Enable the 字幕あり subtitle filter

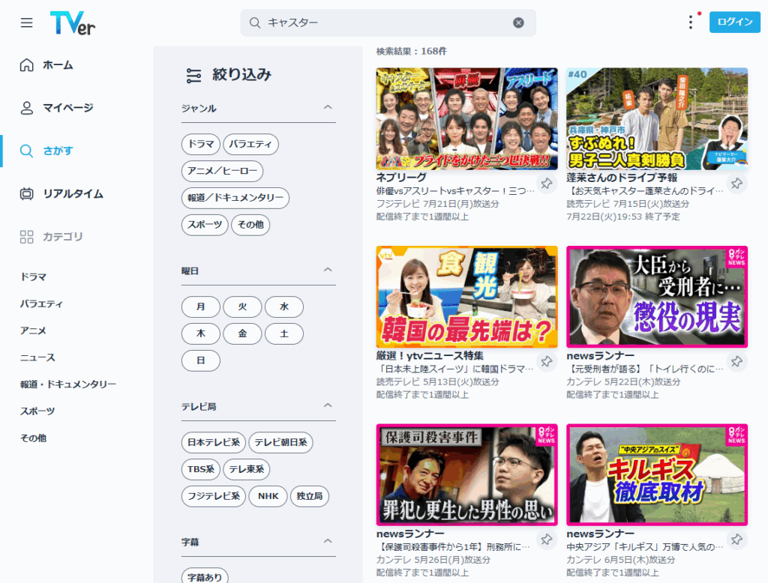[205, 576]
